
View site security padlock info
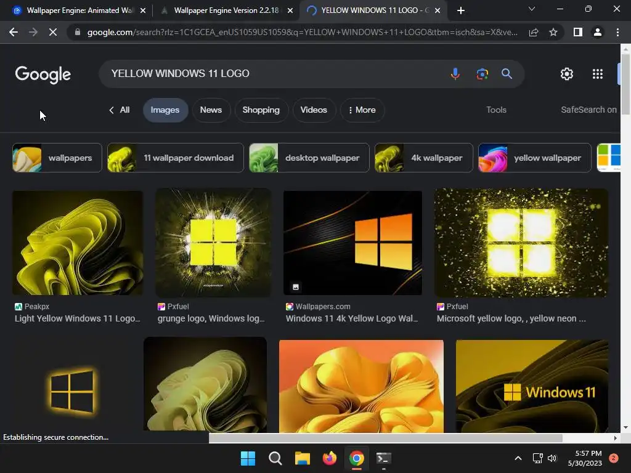78,32
